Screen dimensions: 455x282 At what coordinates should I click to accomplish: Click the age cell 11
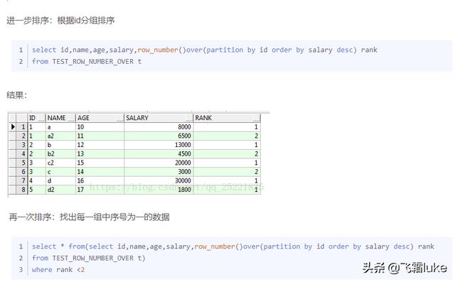pyautogui.click(x=100, y=136)
